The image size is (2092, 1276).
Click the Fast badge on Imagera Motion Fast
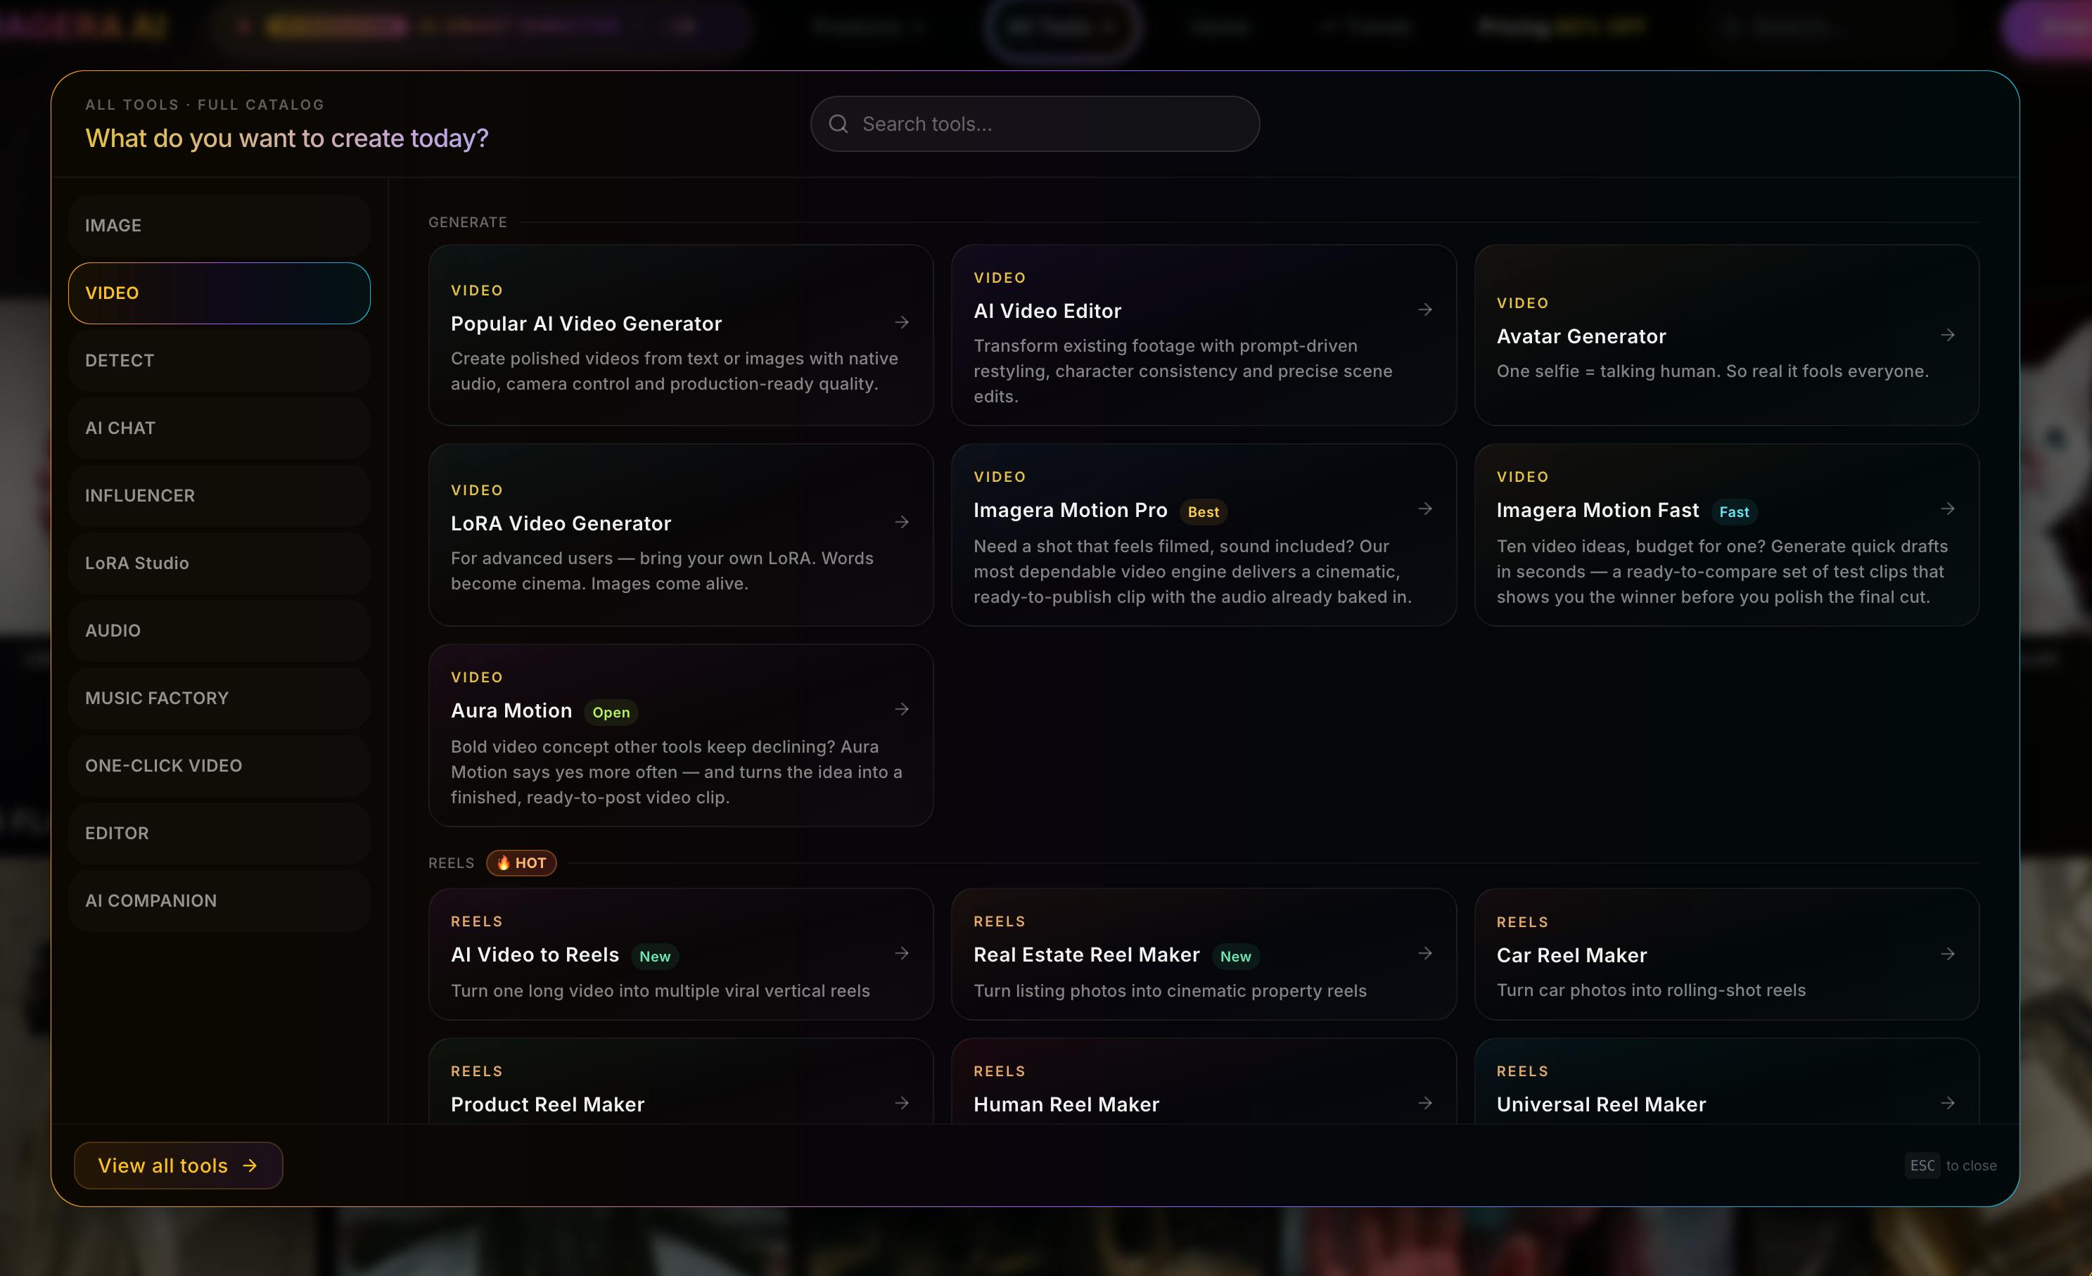click(x=1734, y=511)
